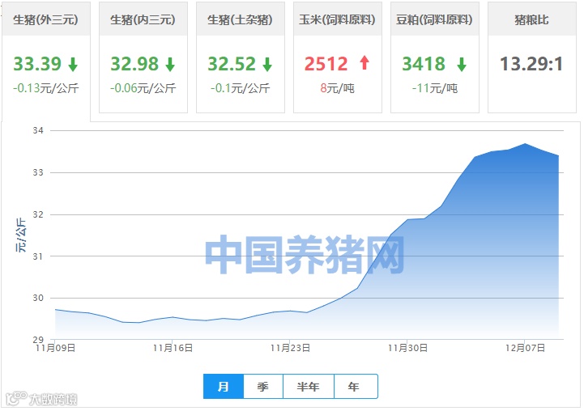Click the 11月16日 x-axis label
Screen dimensions: 584x411
click(x=173, y=348)
